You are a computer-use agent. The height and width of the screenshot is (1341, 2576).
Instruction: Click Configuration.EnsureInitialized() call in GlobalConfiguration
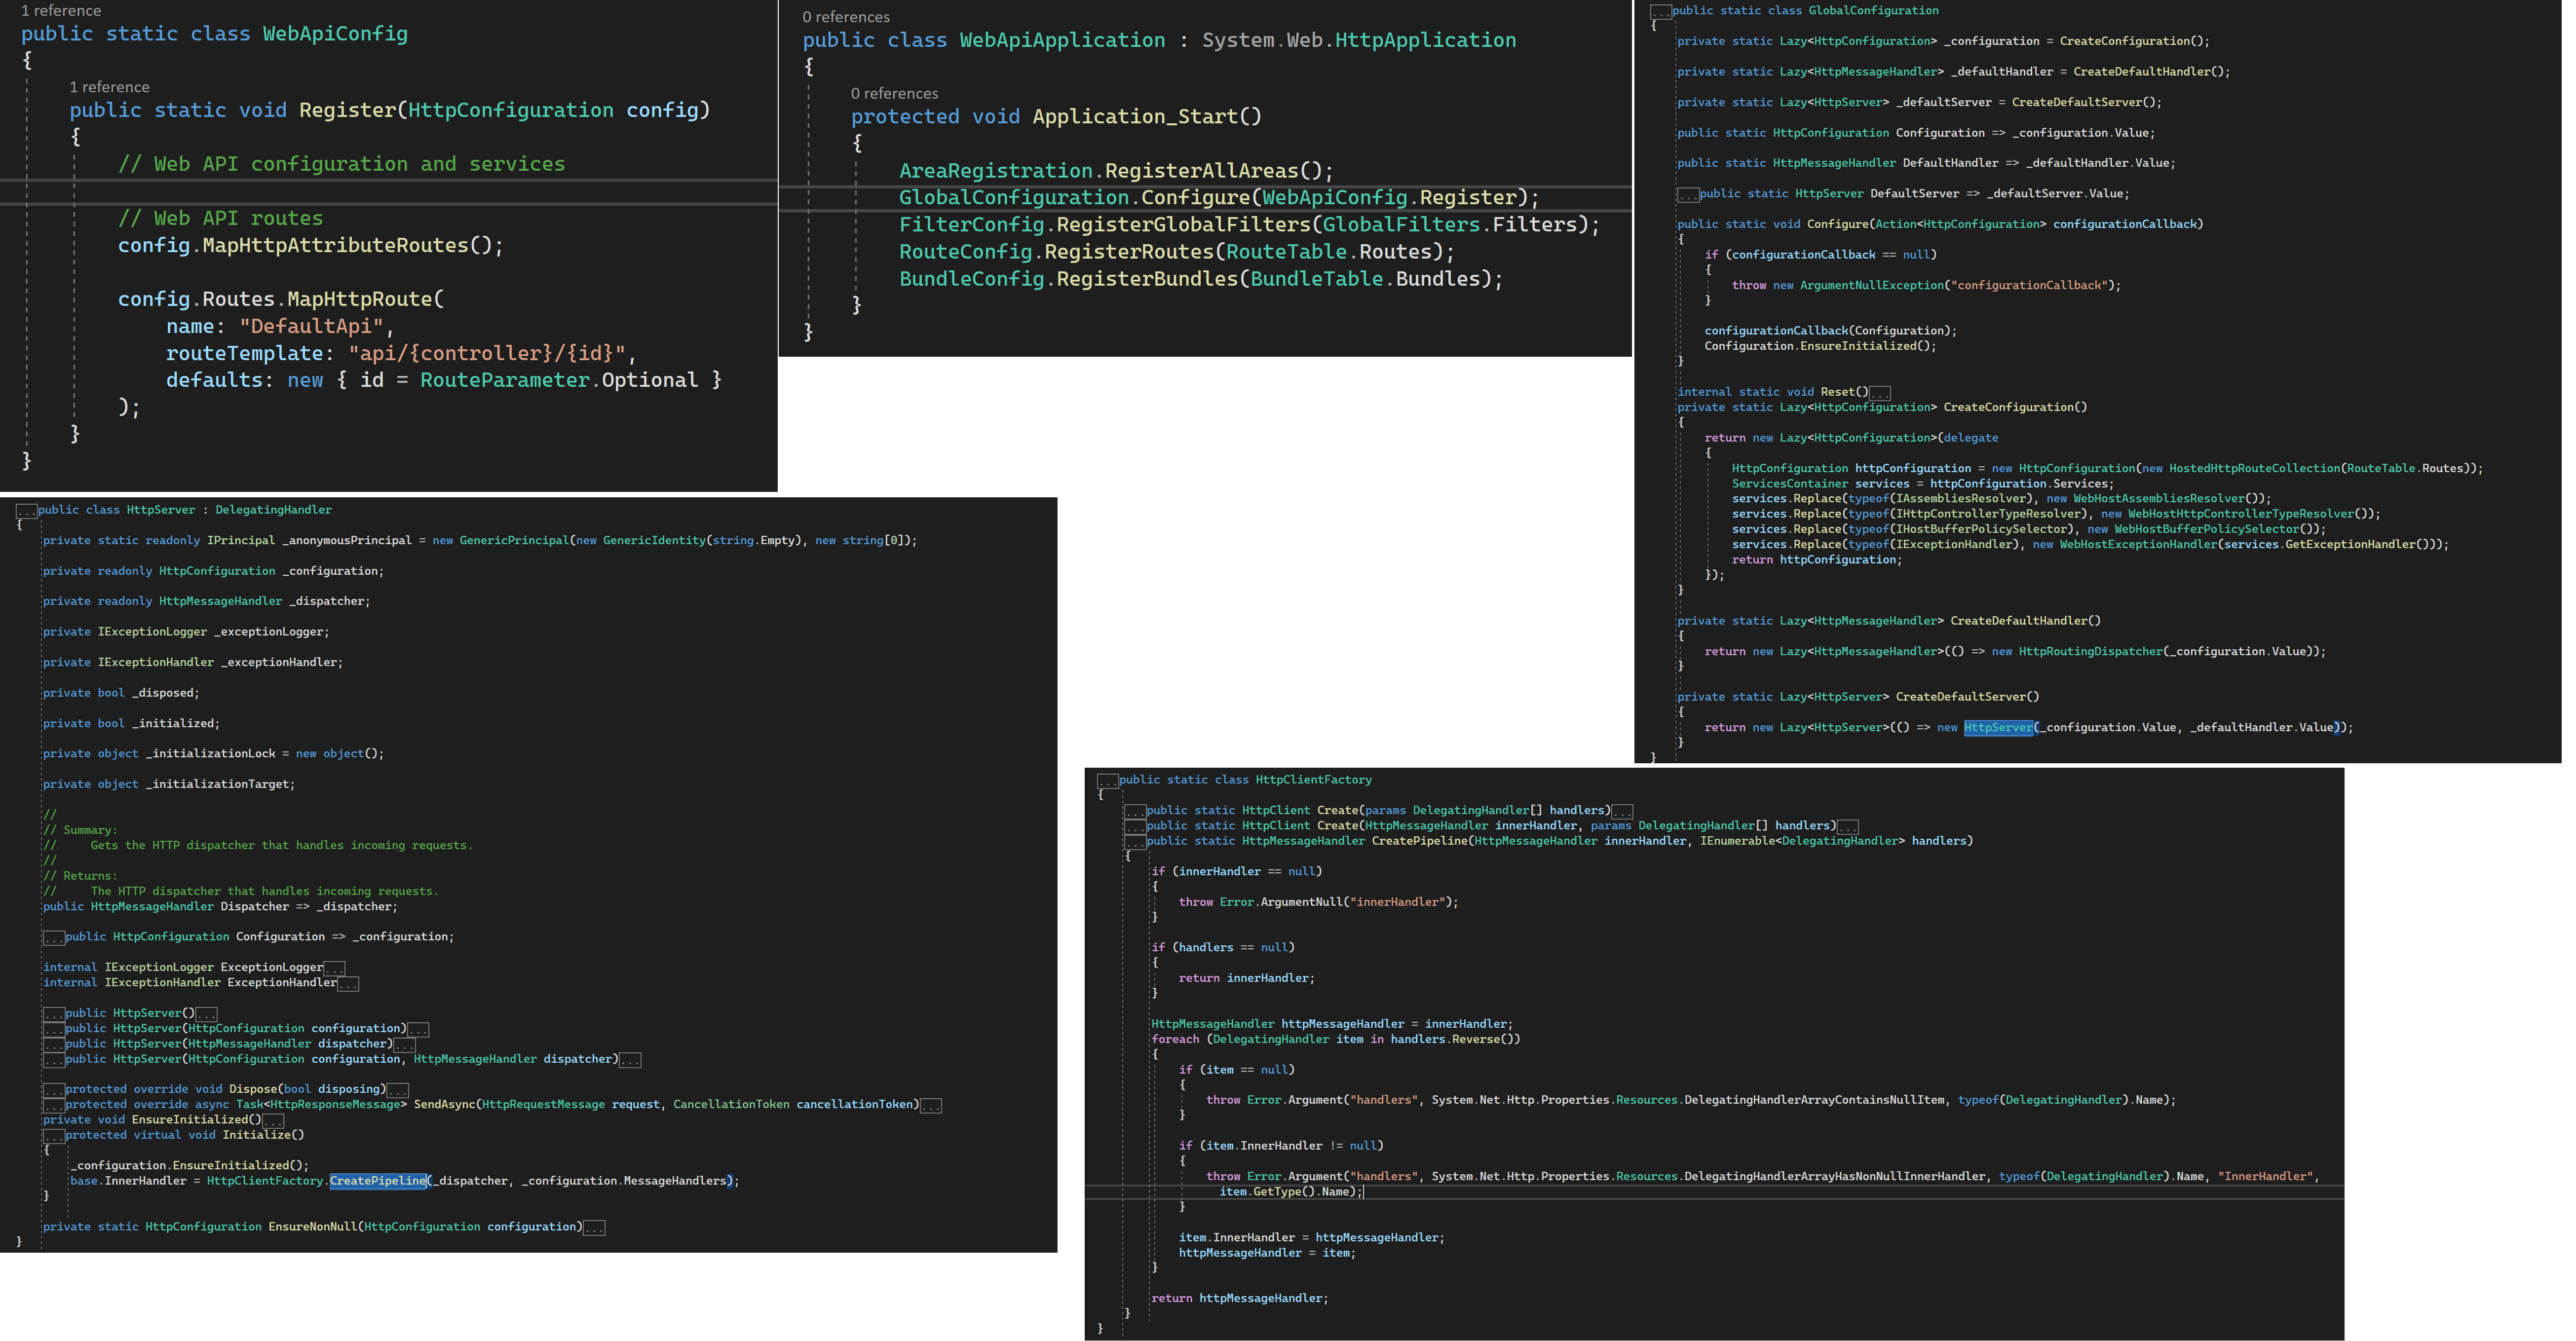click(1820, 346)
